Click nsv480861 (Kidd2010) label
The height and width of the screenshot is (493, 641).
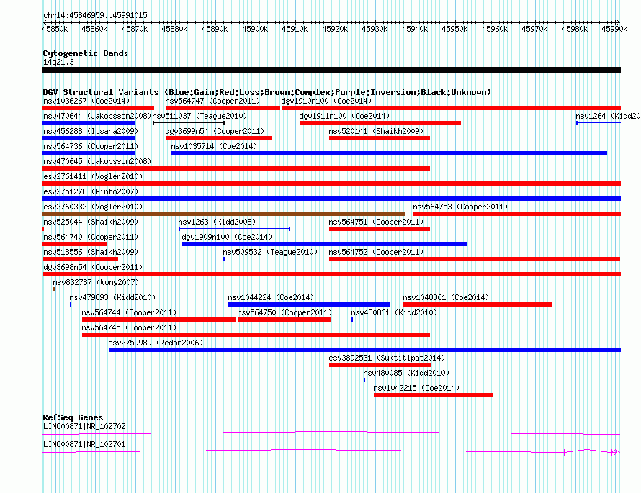[x=394, y=312]
